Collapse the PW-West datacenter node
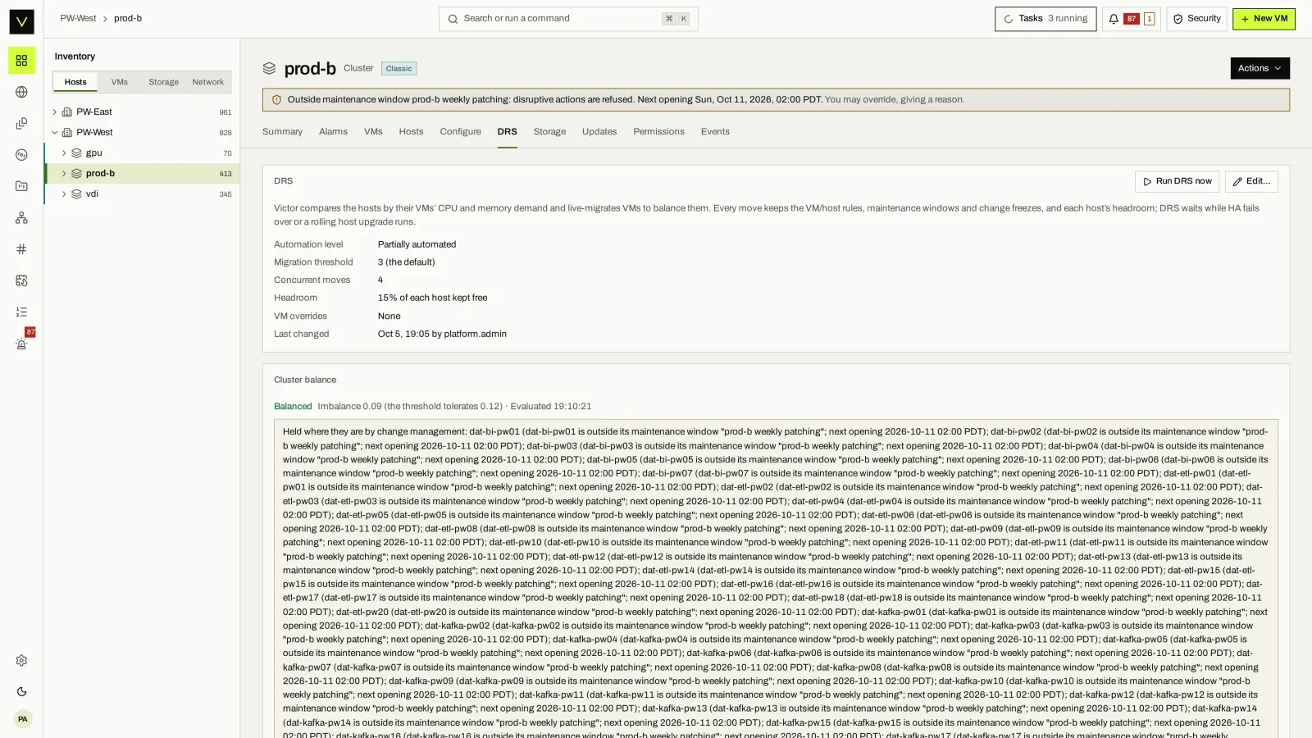 (54, 133)
